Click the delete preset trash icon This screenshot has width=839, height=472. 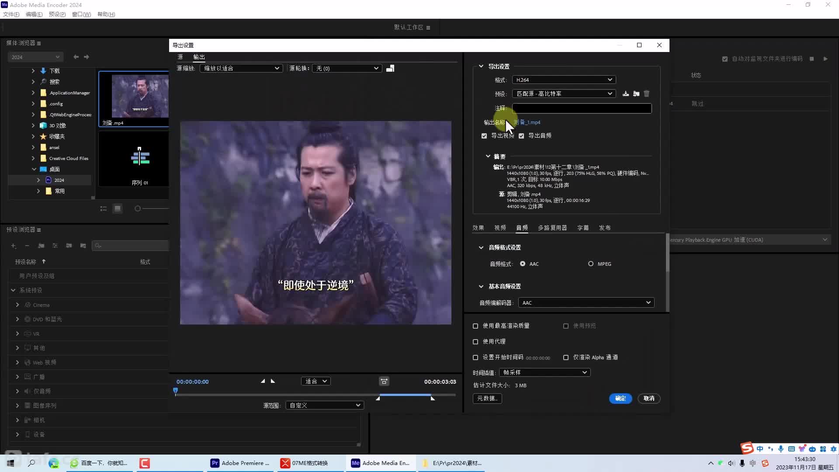(x=647, y=94)
